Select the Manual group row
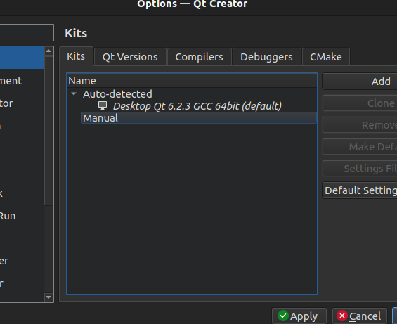397x324 pixels. click(x=199, y=118)
